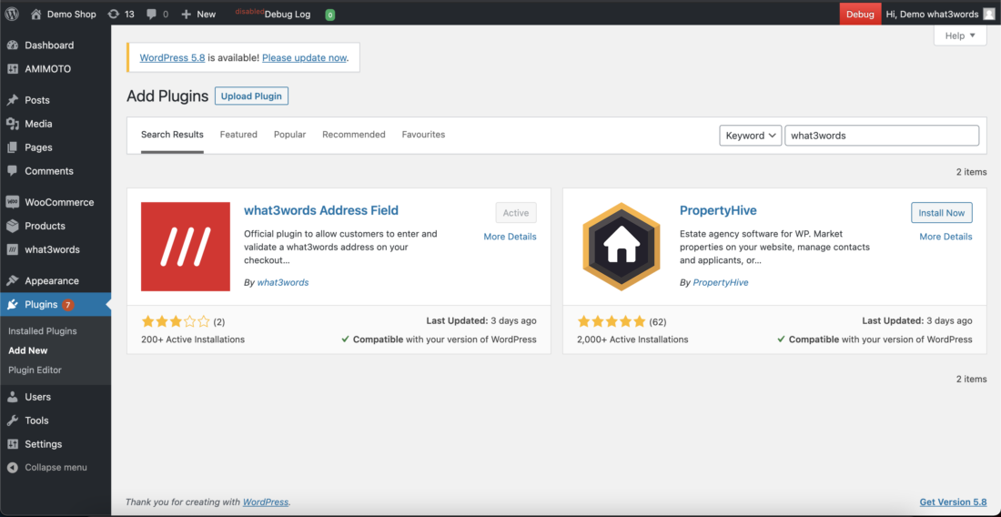Expand the Help panel
1001x517 pixels.
coord(960,35)
